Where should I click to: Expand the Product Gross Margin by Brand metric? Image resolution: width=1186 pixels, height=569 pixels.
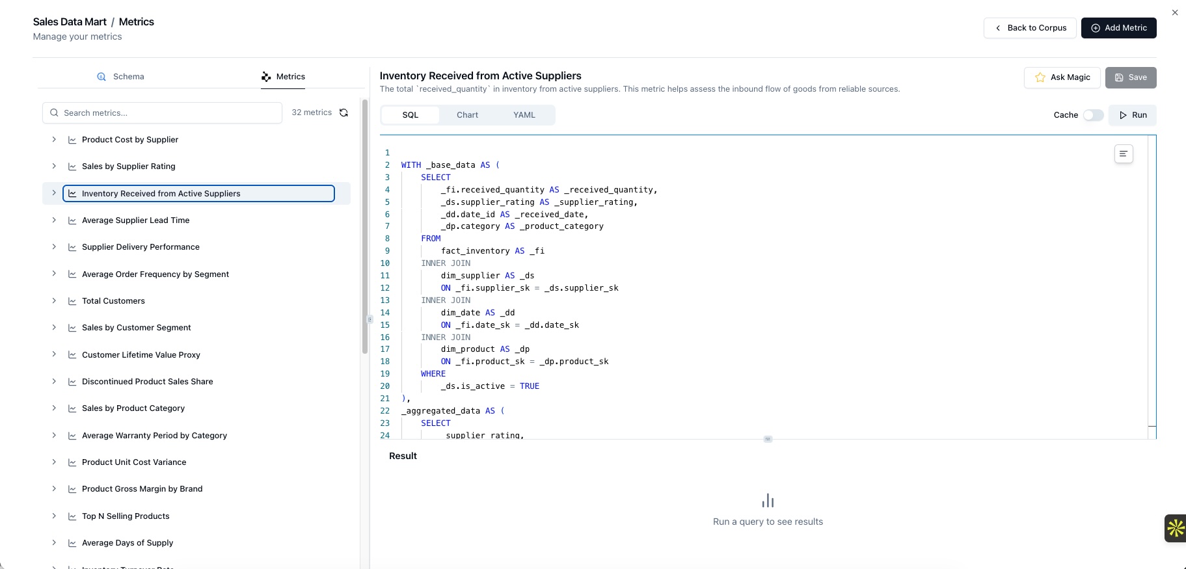pyautogui.click(x=54, y=488)
